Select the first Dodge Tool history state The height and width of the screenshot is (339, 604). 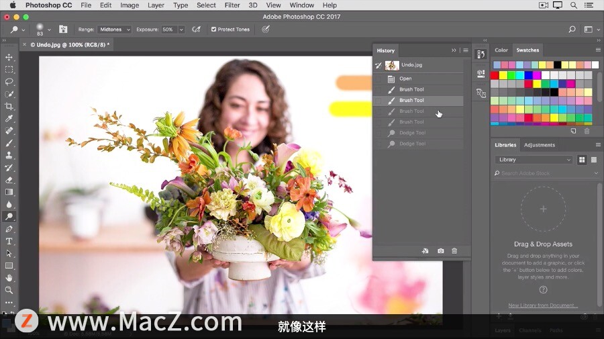[418, 133]
